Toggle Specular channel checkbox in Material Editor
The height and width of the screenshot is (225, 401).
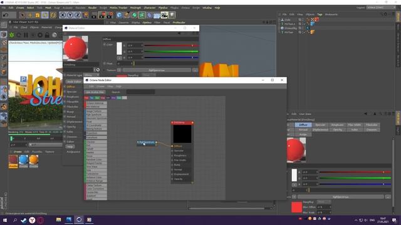[65, 92]
